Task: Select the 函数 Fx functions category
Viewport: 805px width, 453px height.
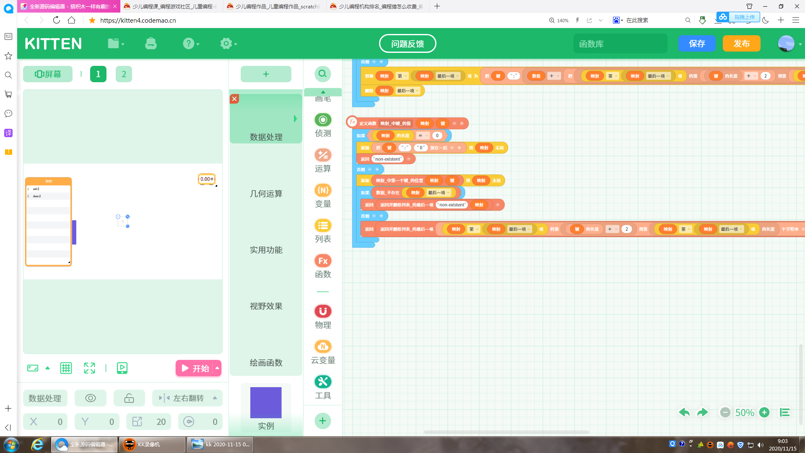Action: [x=323, y=266]
